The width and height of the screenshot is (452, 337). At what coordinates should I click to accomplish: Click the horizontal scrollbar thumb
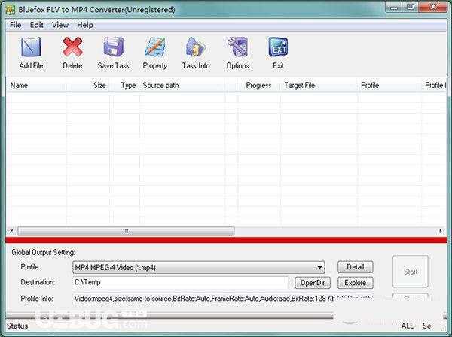(x=126, y=231)
